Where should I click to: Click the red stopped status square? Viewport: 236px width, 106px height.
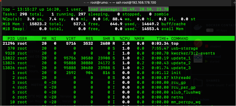click(206, 46)
